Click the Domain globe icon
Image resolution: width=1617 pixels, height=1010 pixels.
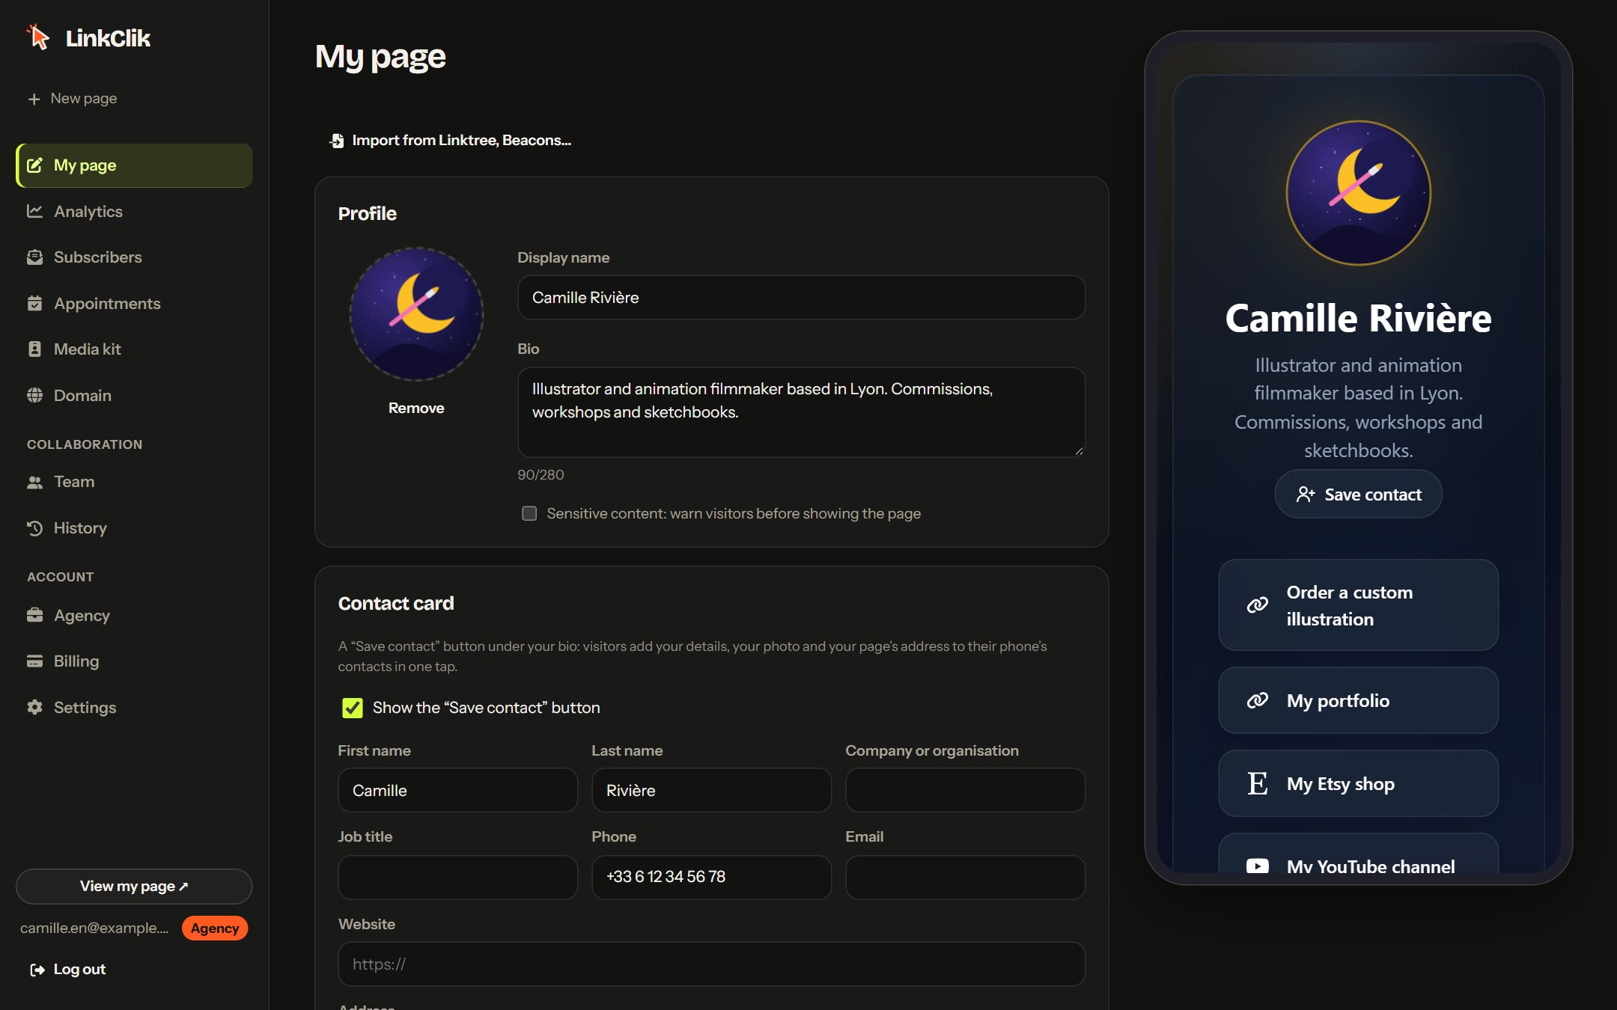point(34,395)
